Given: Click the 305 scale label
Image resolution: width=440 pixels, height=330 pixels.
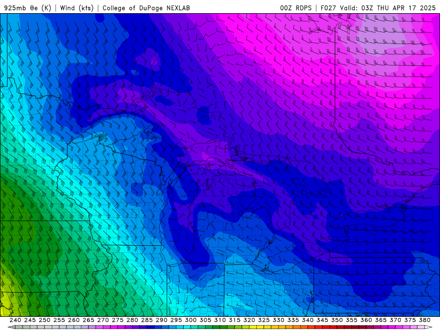Looking at the screenshot, I should [x=205, y=320].
